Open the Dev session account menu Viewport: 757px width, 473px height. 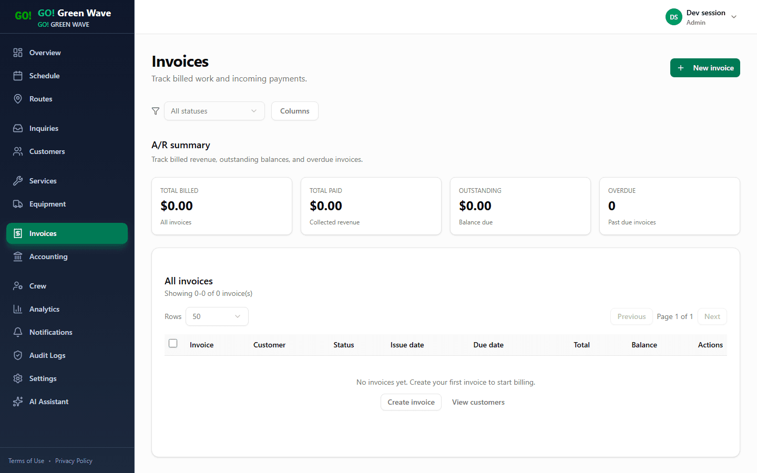pos(704,16)
